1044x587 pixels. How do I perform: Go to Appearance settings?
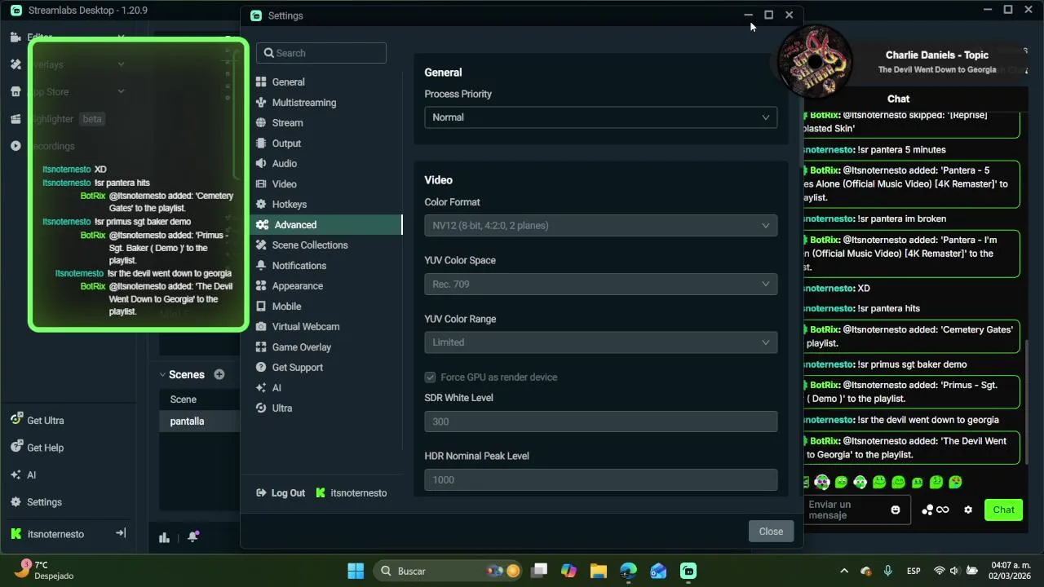[328, 286]
